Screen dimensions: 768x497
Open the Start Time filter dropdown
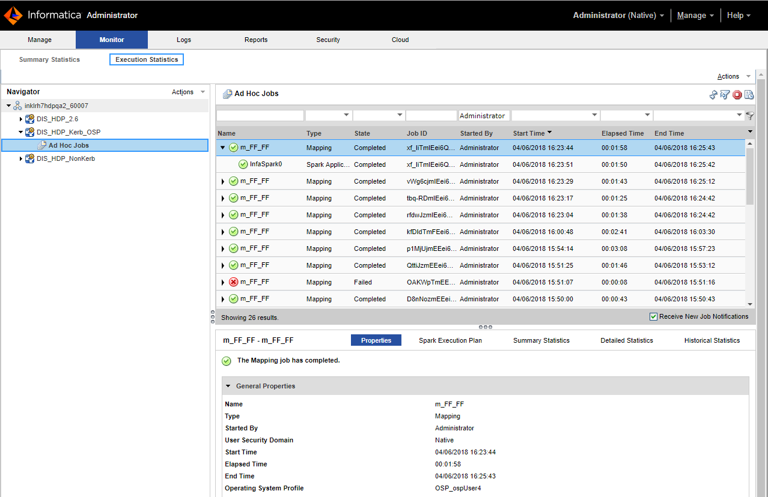tap(594, 115)
